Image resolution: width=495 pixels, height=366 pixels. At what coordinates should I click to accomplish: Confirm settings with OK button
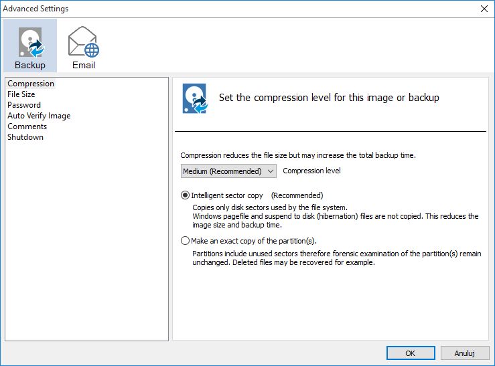[411, 353]
